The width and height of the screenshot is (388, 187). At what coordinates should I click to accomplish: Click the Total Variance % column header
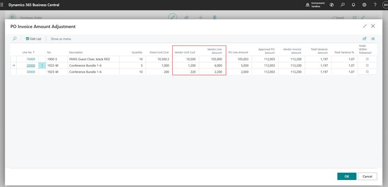coord(344,52)
